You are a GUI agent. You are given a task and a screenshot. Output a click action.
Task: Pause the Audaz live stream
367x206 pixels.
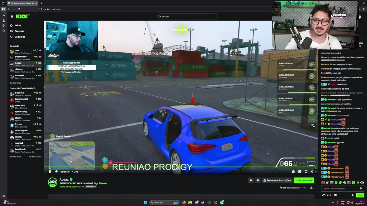click(x=50, y=172)
